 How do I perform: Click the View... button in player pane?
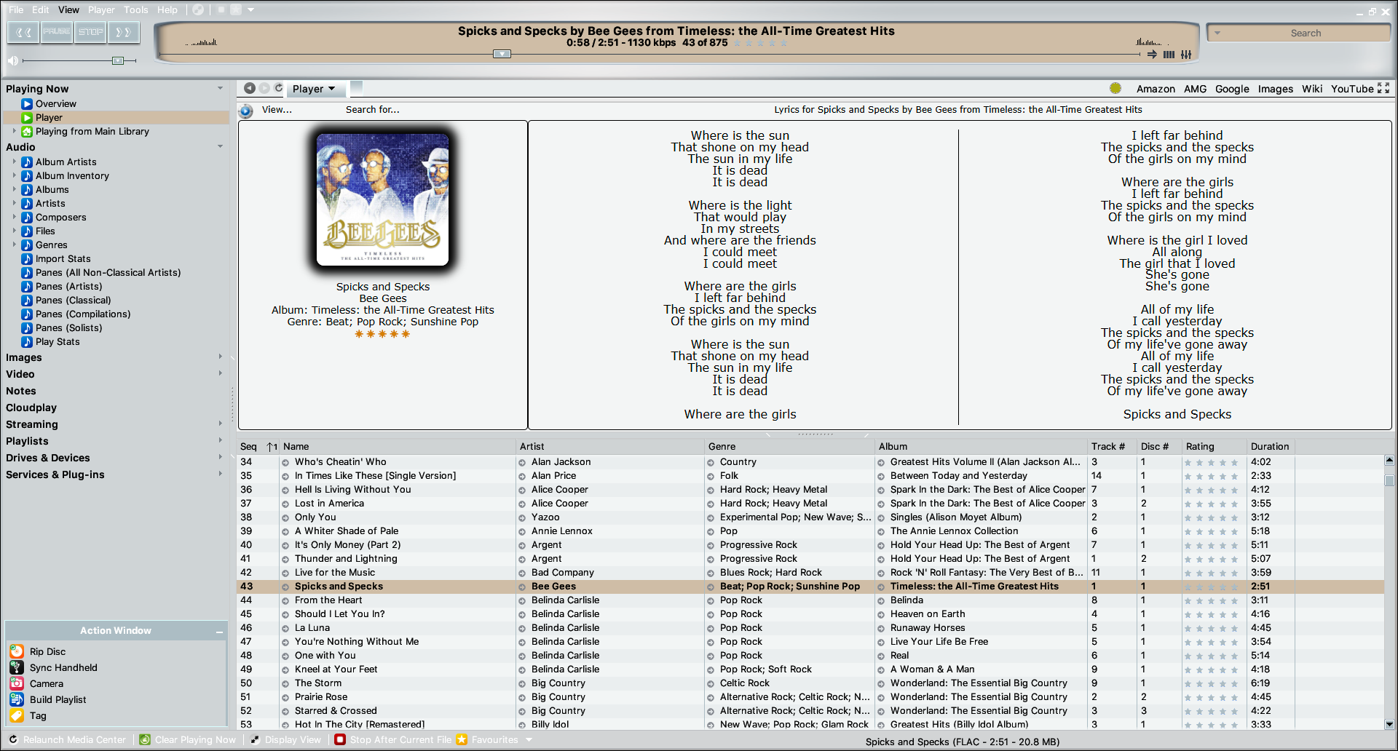(277, 110)
